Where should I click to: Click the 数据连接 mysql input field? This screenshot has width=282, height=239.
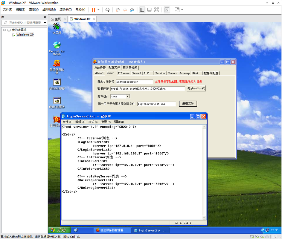pyautogui.click(x=148, y=89)
